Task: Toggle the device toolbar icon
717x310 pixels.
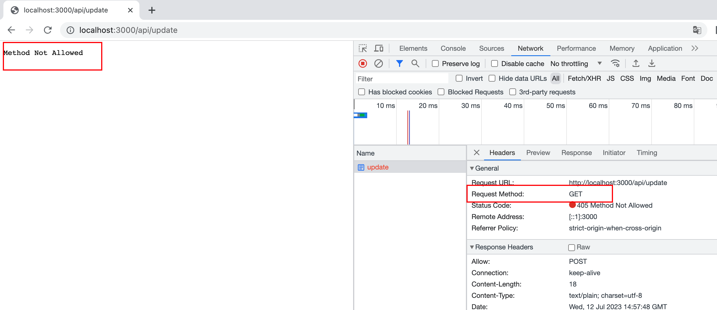Action: point(378,48)
